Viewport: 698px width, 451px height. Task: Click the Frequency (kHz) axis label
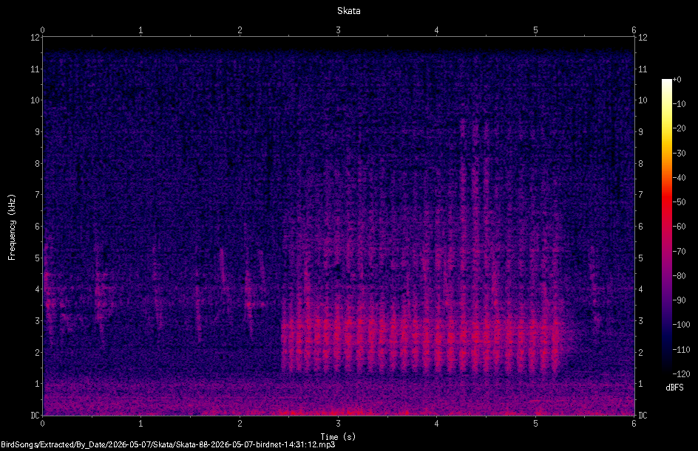[12, 227]
